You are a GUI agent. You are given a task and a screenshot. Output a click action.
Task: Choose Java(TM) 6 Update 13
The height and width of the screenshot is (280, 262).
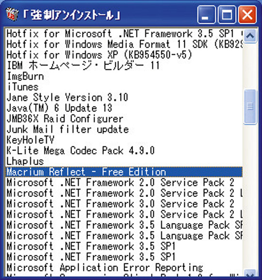[x=124, y=108]
